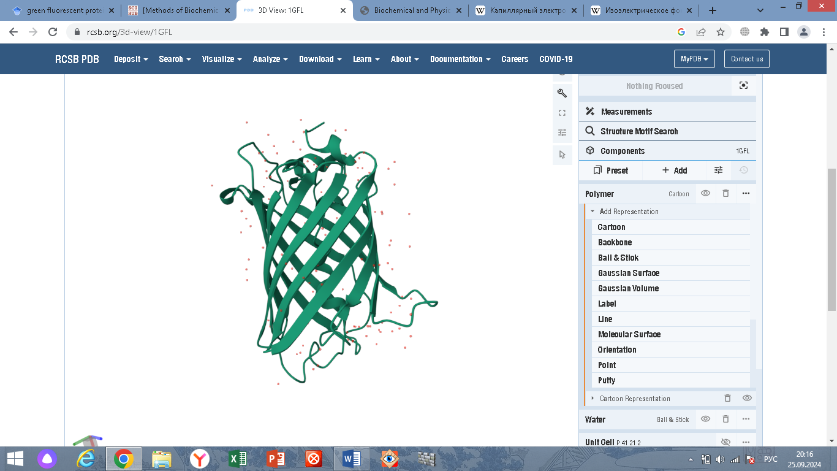Switch to Biochemical and Physic tab

click(411, 10)
